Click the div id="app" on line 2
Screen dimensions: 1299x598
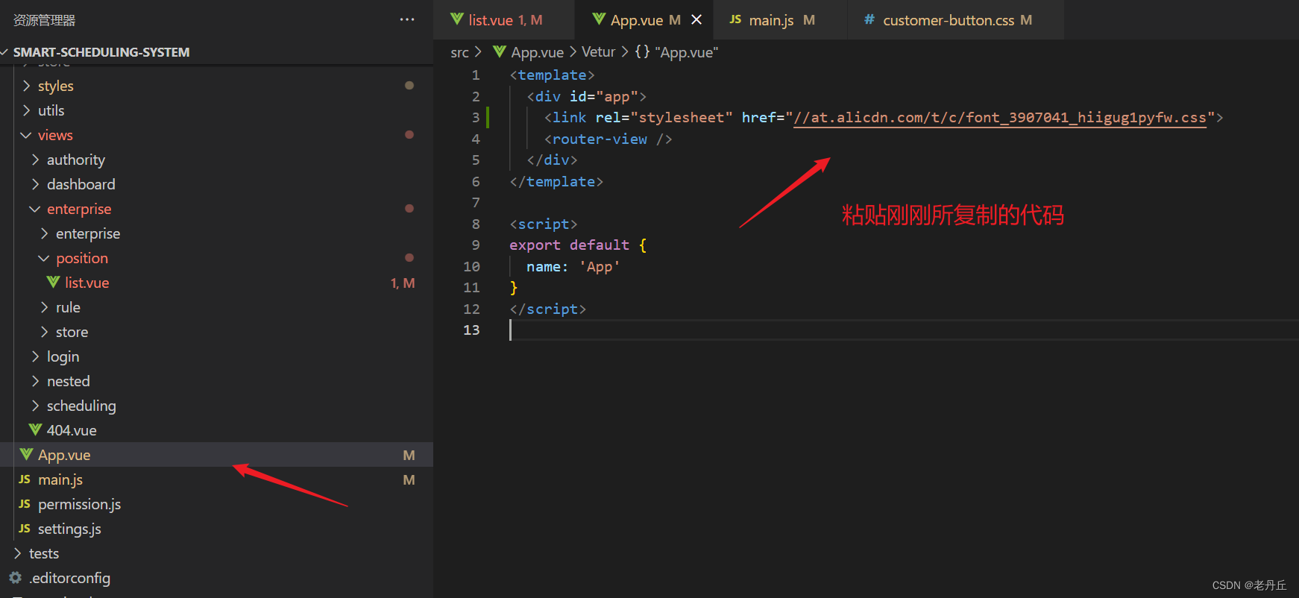[x=586, y=97]
